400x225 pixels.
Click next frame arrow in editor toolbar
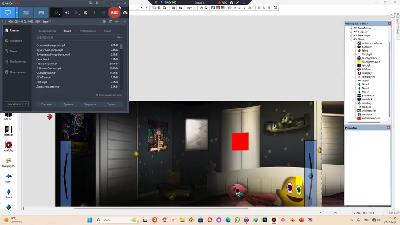(x=146, y=8)
